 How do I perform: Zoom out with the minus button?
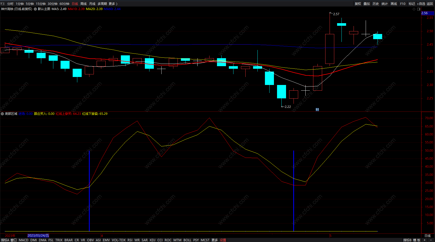(x=431, y=240)
